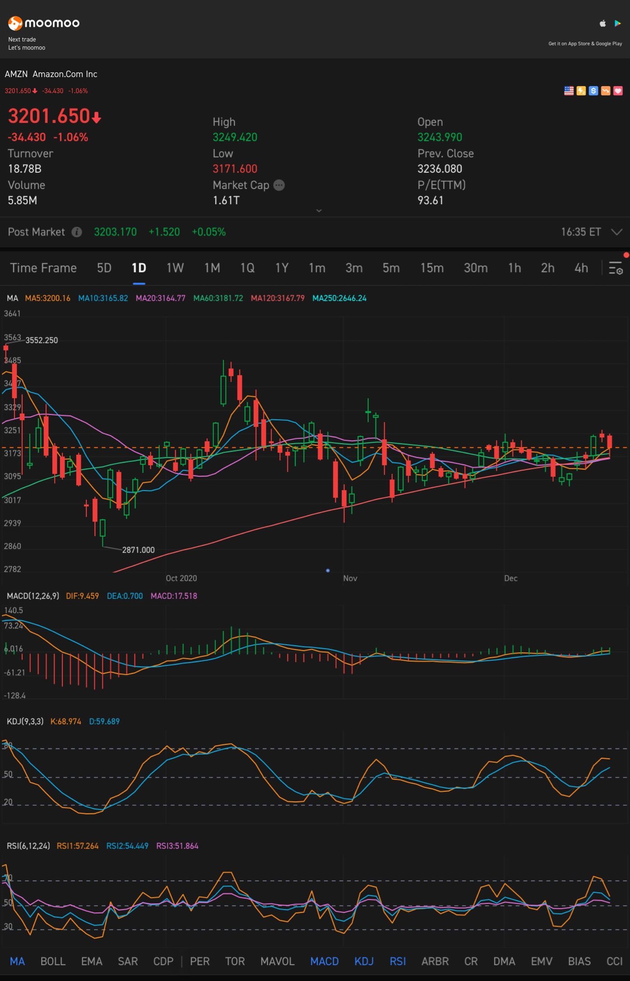This screenshot has height=981, width=630.
Task: Toggle the RSI indicator at bottom
Action: pos(398,961)
